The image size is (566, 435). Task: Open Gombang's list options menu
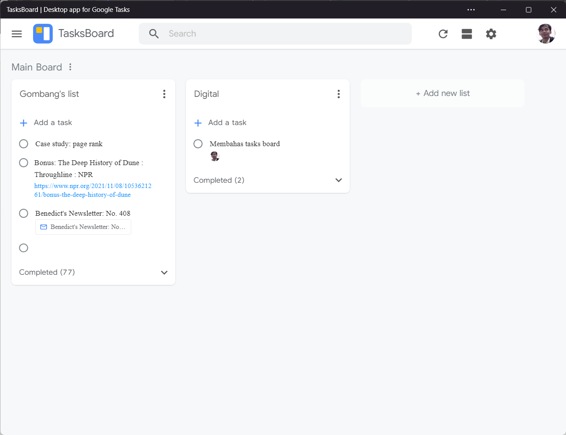(x=164, y=94)
